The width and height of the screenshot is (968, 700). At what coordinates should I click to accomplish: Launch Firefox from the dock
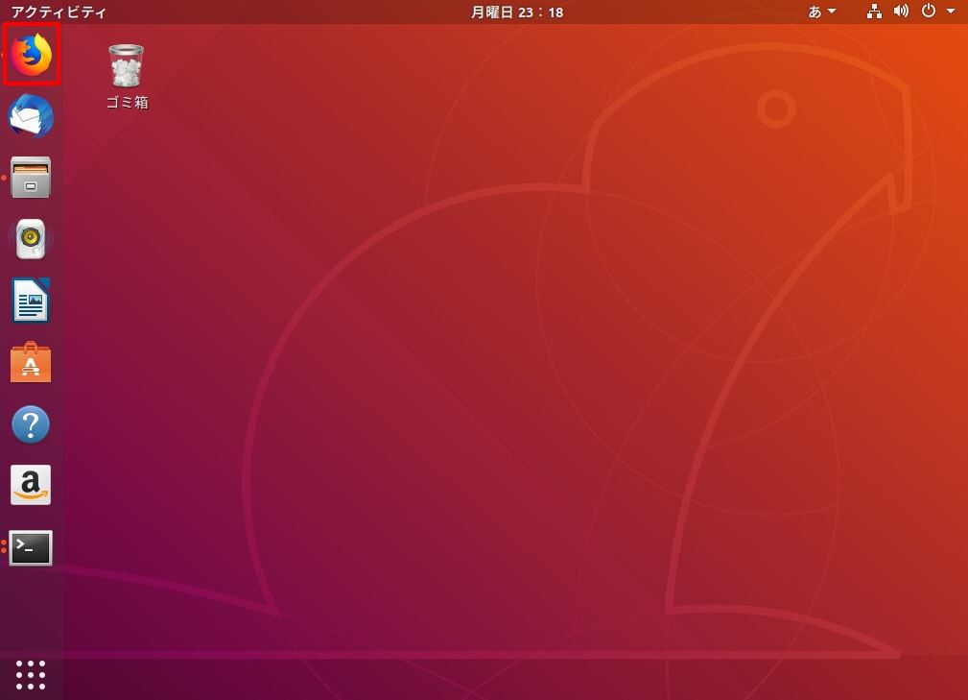tap(31, 55)
